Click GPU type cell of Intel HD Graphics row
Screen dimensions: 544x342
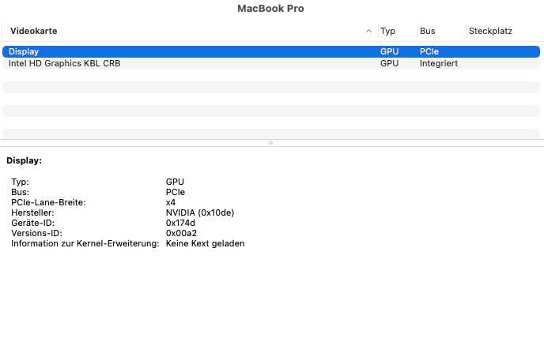pos(389,63)
